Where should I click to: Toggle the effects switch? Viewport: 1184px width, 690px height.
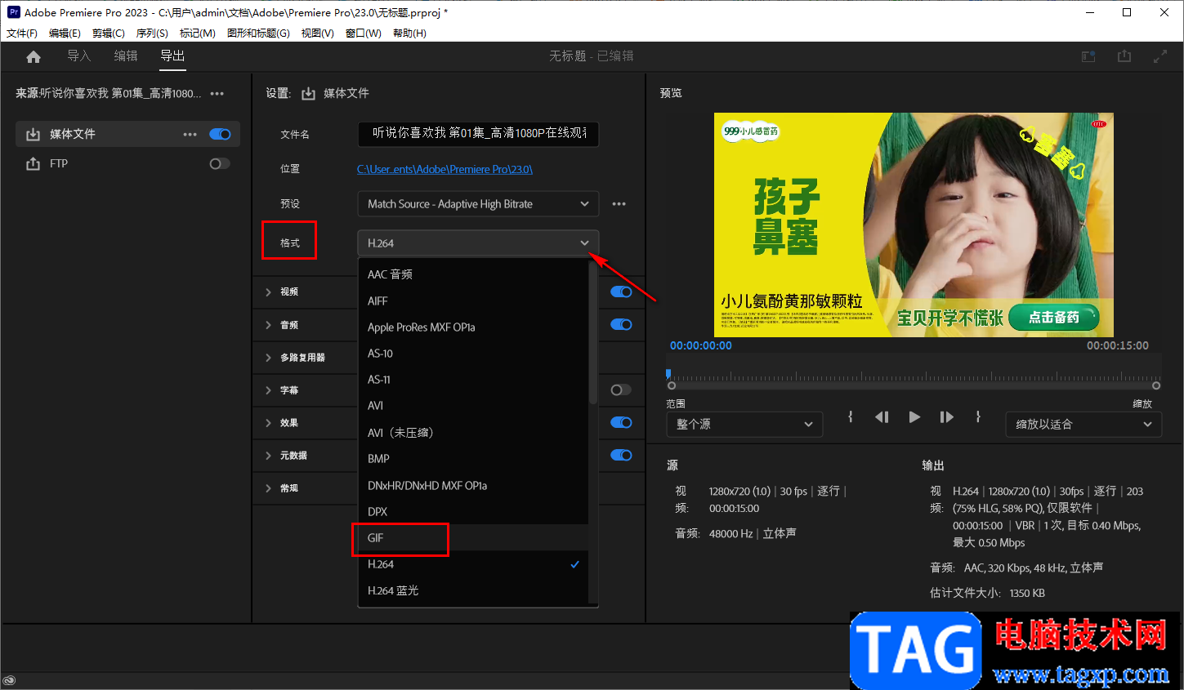pyautogui.click(x=621, y=422)
